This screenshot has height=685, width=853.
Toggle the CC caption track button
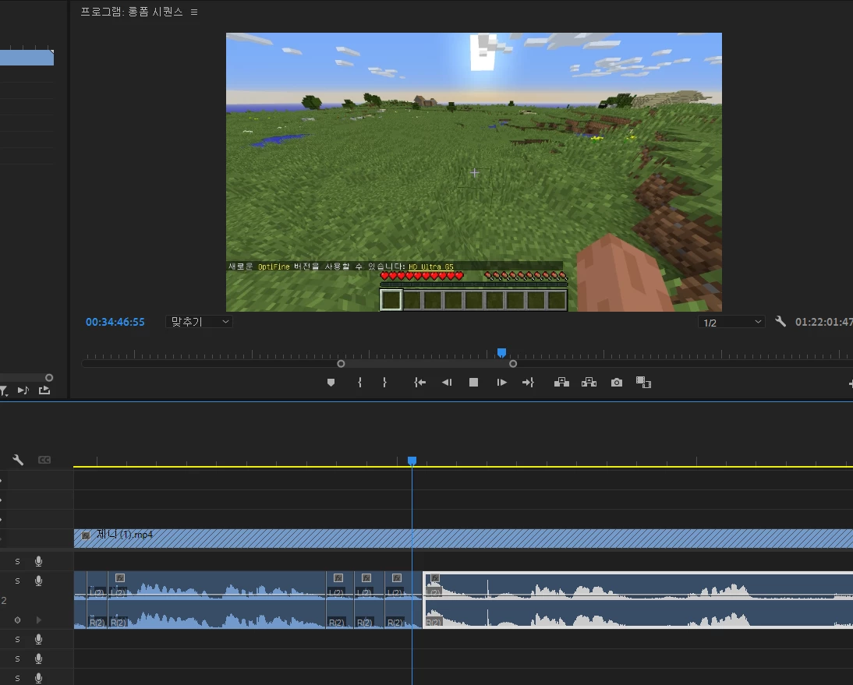[x=44, y=460]
